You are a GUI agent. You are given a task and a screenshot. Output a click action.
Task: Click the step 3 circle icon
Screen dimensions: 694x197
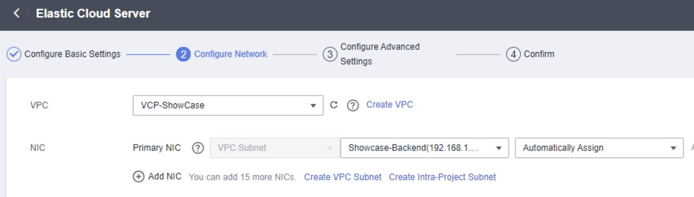click(330, 54)
